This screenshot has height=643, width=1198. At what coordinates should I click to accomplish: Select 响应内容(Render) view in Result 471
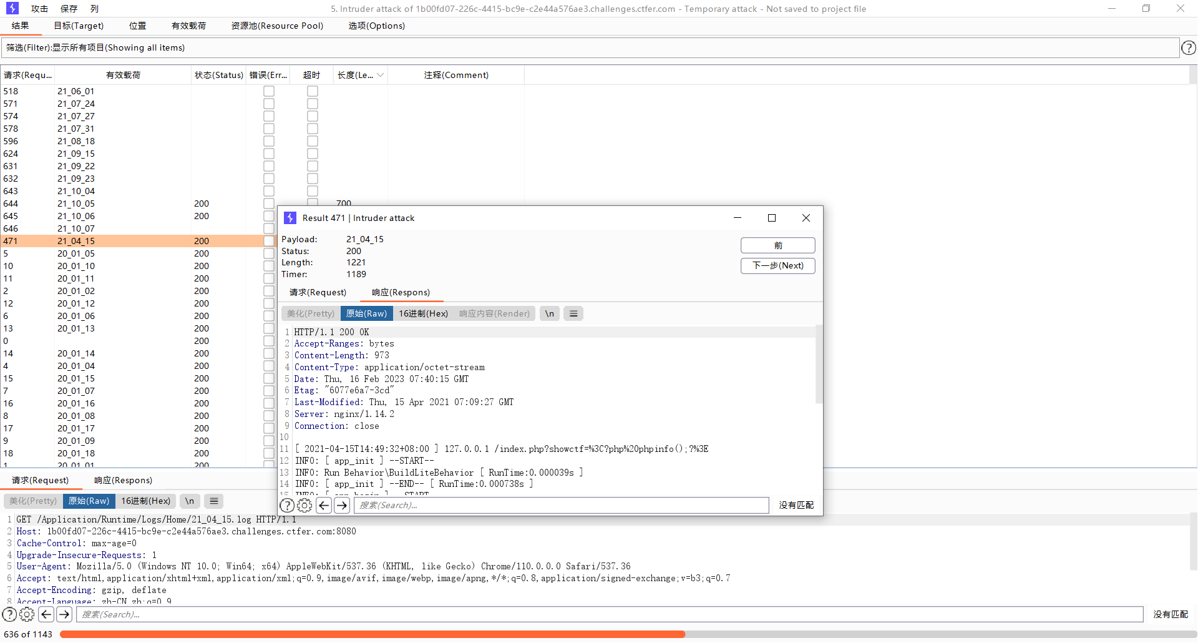pos(494,313)
